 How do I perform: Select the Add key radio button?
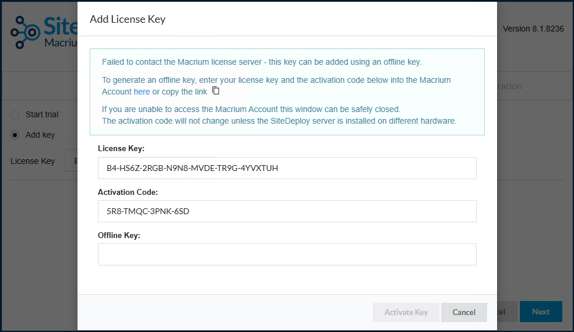[15, 135]
